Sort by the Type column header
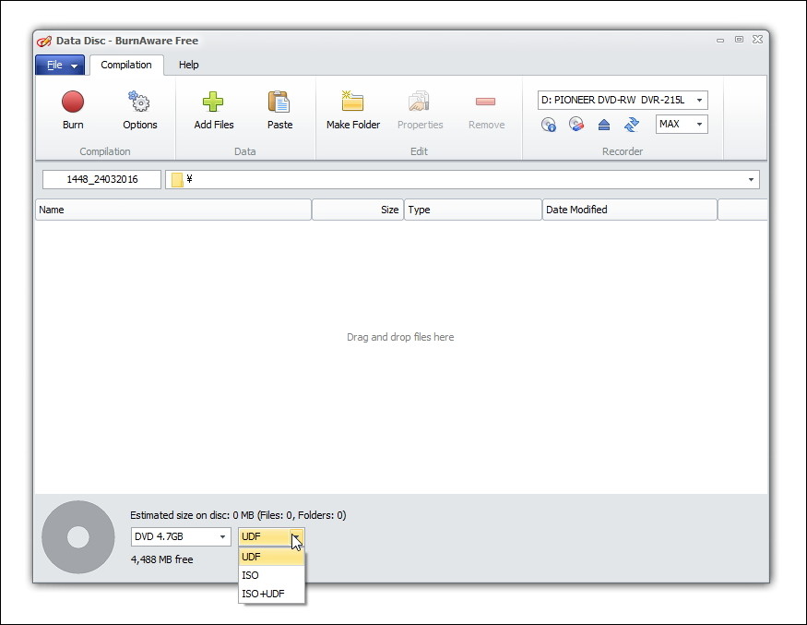 pyautogui.click(x=473, y=210)
